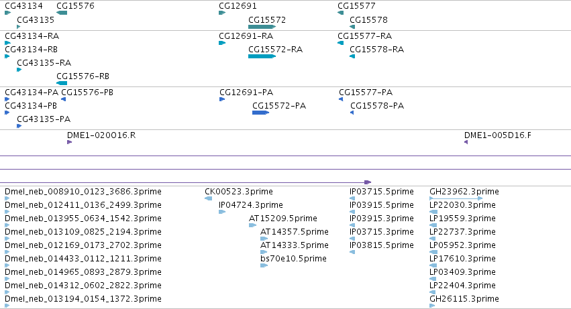Open the CG15578 gene label

(368, 20)
